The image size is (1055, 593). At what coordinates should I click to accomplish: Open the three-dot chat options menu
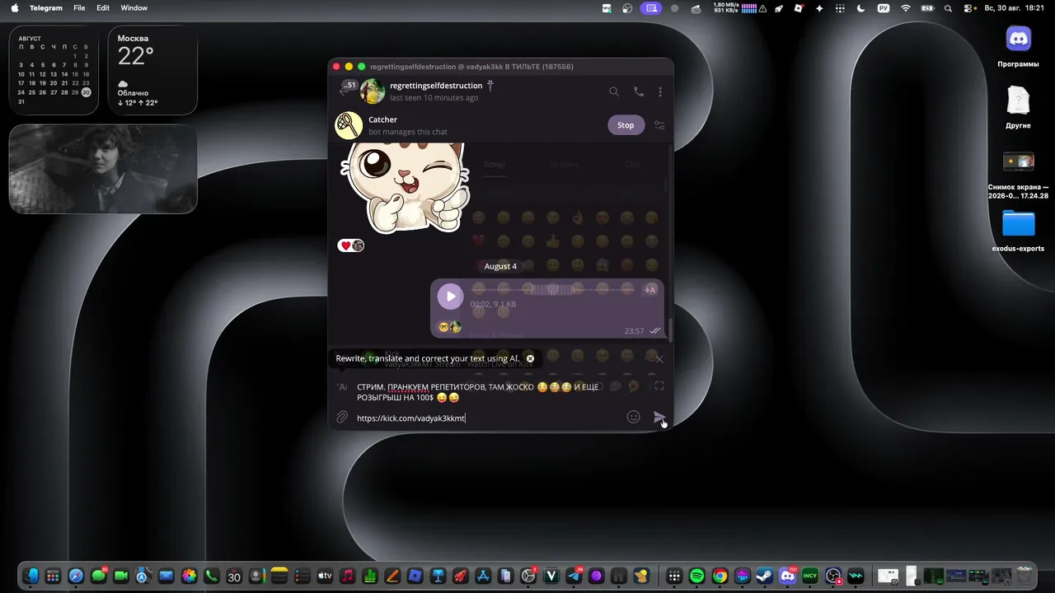click(x=660, y=91)
